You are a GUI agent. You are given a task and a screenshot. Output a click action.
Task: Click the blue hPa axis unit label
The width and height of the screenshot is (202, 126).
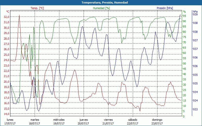(195, 12)
